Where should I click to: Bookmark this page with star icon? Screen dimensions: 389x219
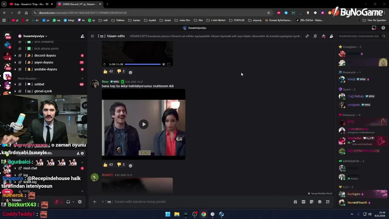pos(269,13)
